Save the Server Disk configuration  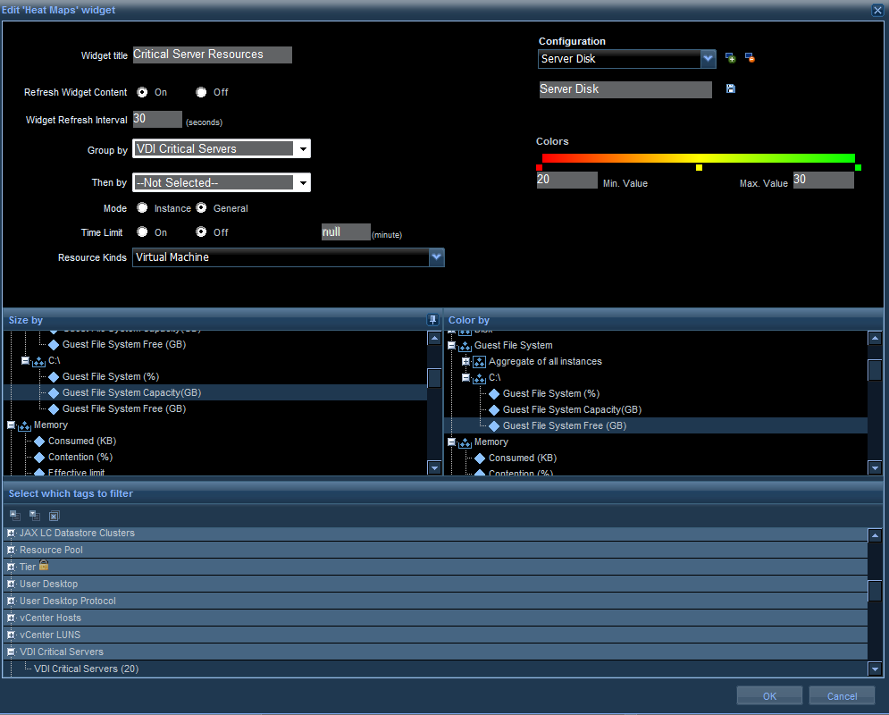click(730, 88)
